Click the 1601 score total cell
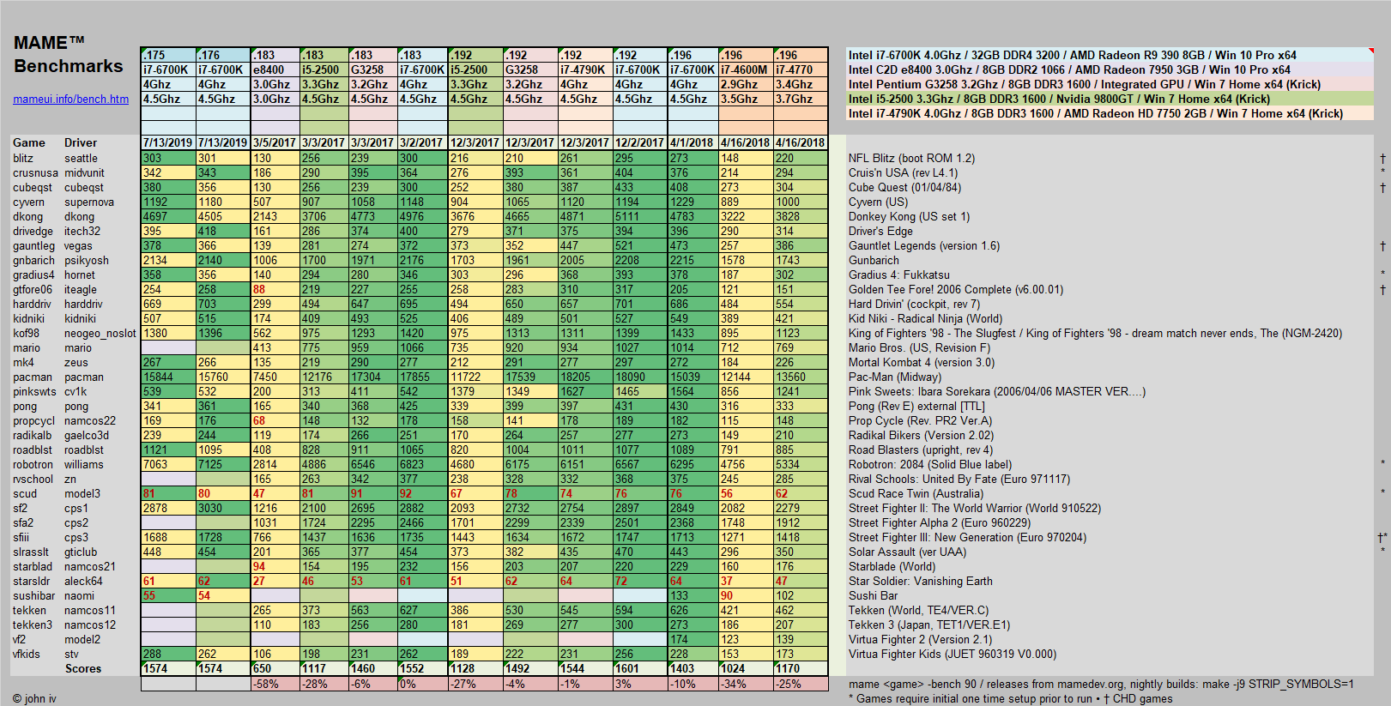1391x706 pixels. [639, 669]
